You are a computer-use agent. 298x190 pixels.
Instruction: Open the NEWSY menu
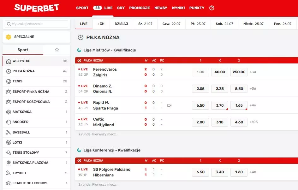[x=161, y=8]
